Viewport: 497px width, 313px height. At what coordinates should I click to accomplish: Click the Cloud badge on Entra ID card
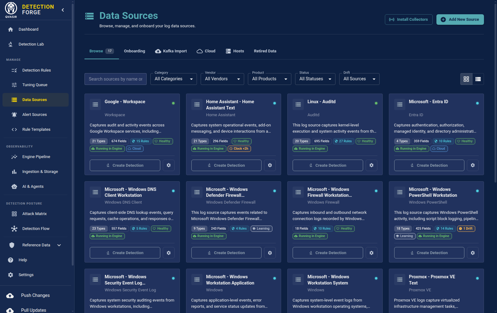click(439, 149)
